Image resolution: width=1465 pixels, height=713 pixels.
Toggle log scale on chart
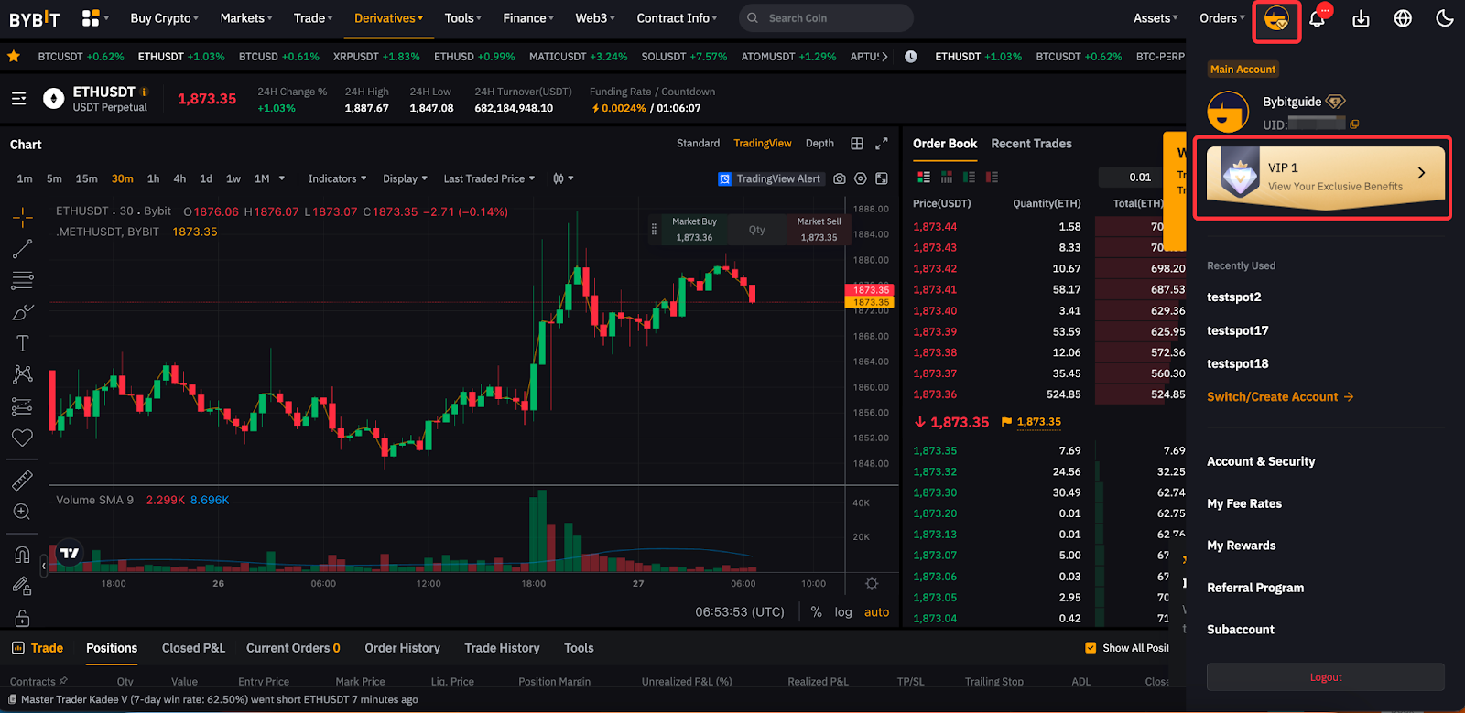point(843,612)
